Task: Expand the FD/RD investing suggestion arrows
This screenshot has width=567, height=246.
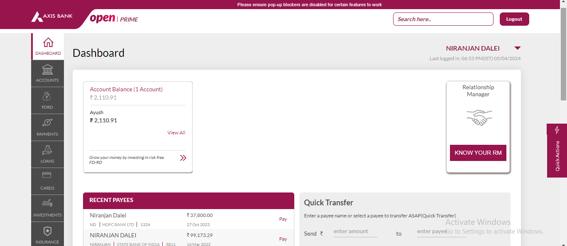Action: tap(183, 158)
